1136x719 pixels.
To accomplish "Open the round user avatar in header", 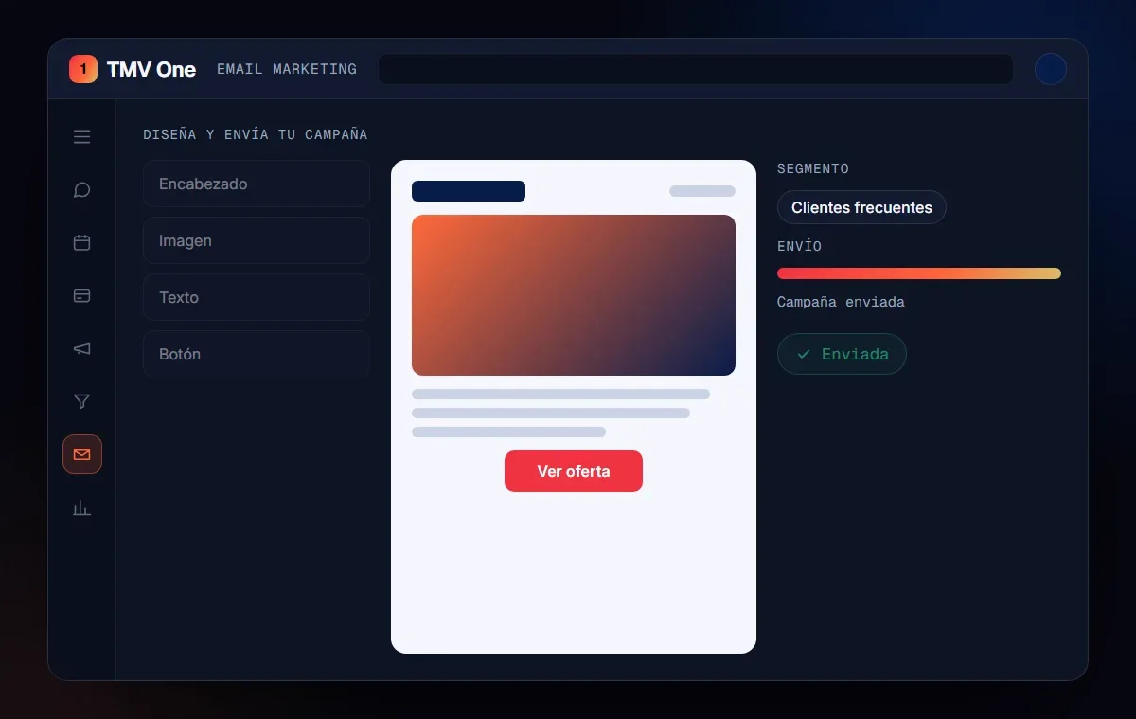I will click(1051, 69).
